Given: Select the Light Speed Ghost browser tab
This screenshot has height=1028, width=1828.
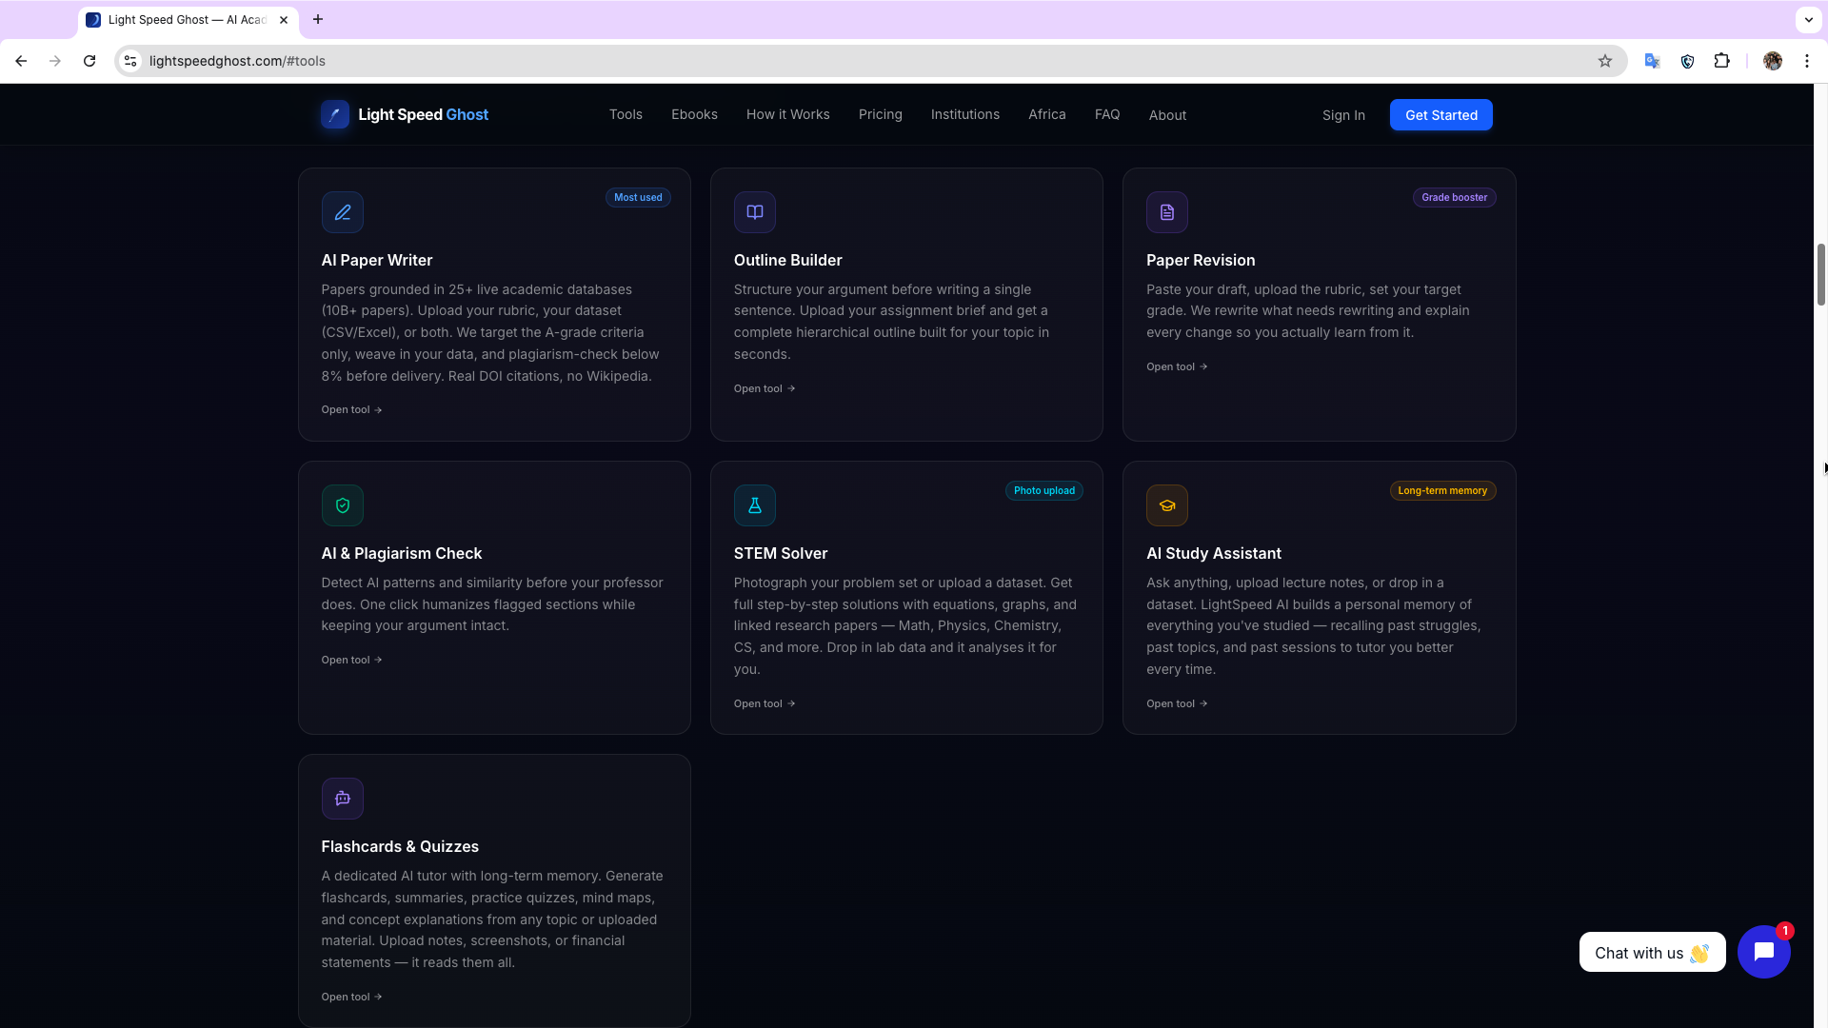Looking at the screenshot, I should coord(188,20).
